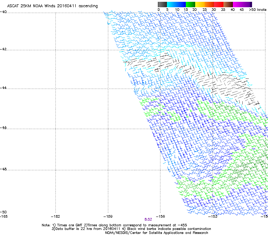Click the -159 longitude axis label
The height and width of the screenshot is (235, 268).
pyautogui.click(x=108, y=217)
